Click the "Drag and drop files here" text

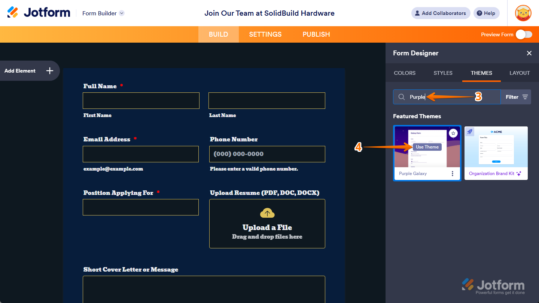click(x=267, y=237)
